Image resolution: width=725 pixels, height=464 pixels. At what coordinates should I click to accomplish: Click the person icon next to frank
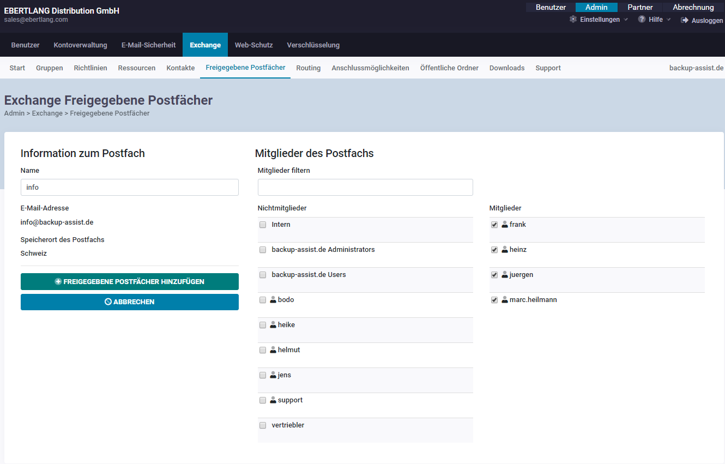[x=505, y=225]
